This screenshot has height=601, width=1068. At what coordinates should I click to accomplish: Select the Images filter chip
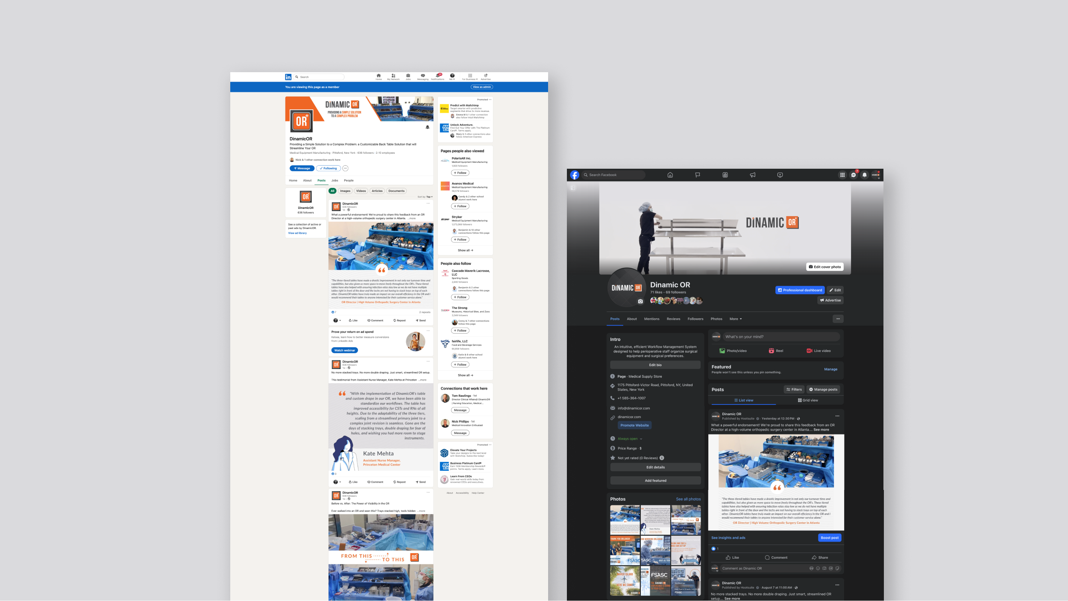pyautogui.click(x=345, y=191)
